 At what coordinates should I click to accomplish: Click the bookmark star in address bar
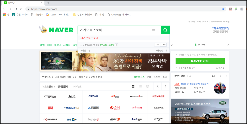point(223,9)
